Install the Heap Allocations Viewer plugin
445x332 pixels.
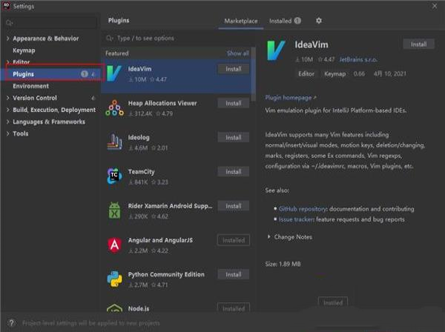point(233,103)
